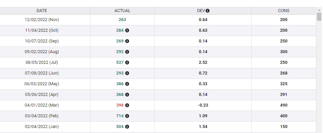Image resolution: width=323 pixels, height=133 pixels.
Task: Open info icon beside 293 Jun actual
Action: [x=127, y=73]
